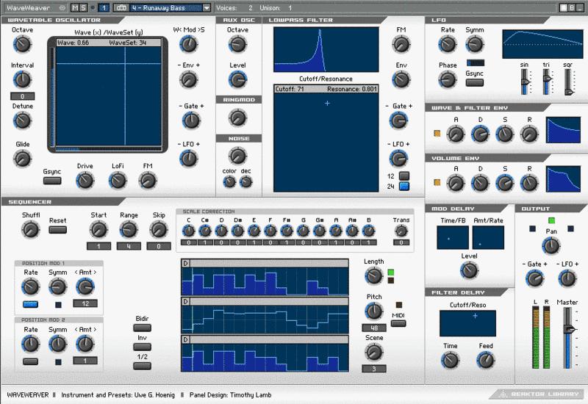Click the brown LED below the green Length LED

point(391,281)
